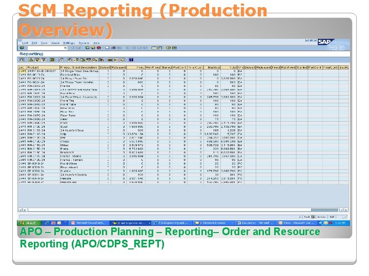Select the 'Front Tire' description cell
Viewport: 369px width, 276px height.
(79, 101)
